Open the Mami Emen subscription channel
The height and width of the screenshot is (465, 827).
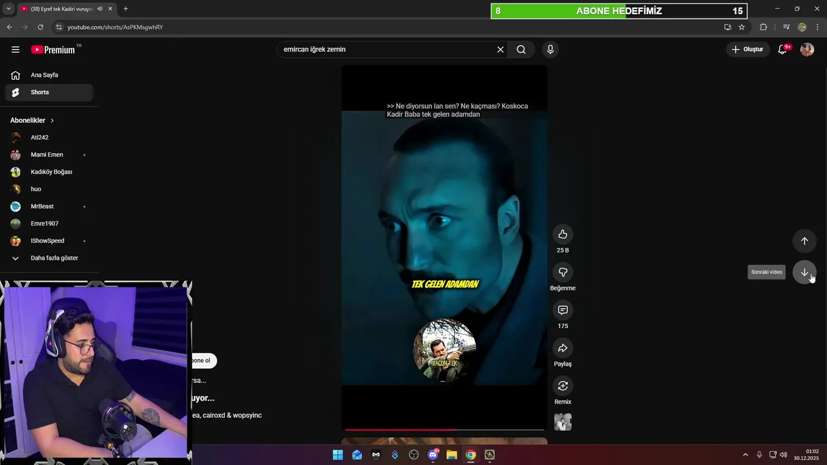pos(49,155)
